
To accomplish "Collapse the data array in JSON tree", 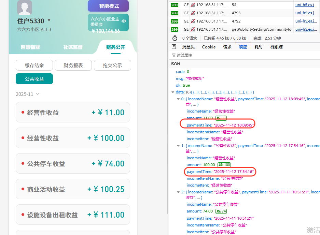I will 173,92.
